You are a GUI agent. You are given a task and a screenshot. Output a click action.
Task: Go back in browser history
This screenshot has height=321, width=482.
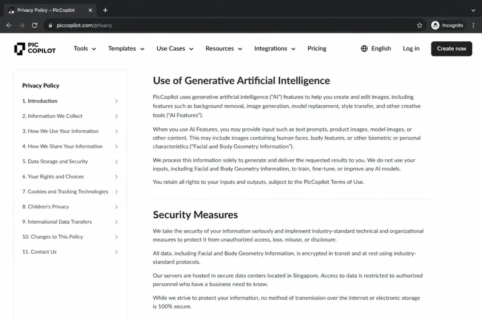click(9, 25)
